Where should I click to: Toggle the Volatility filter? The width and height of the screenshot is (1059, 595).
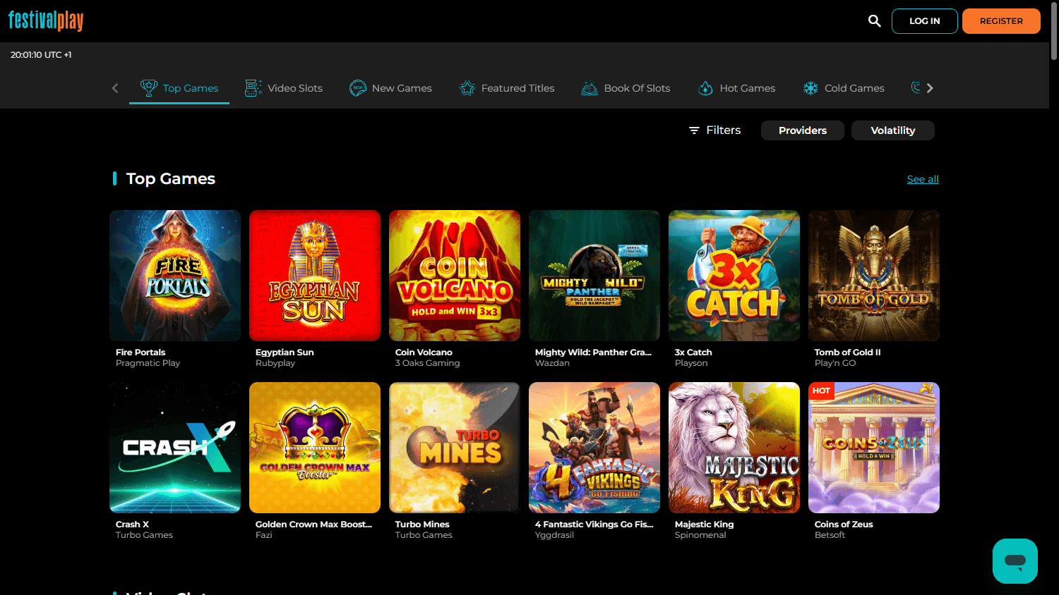[892, 130]
